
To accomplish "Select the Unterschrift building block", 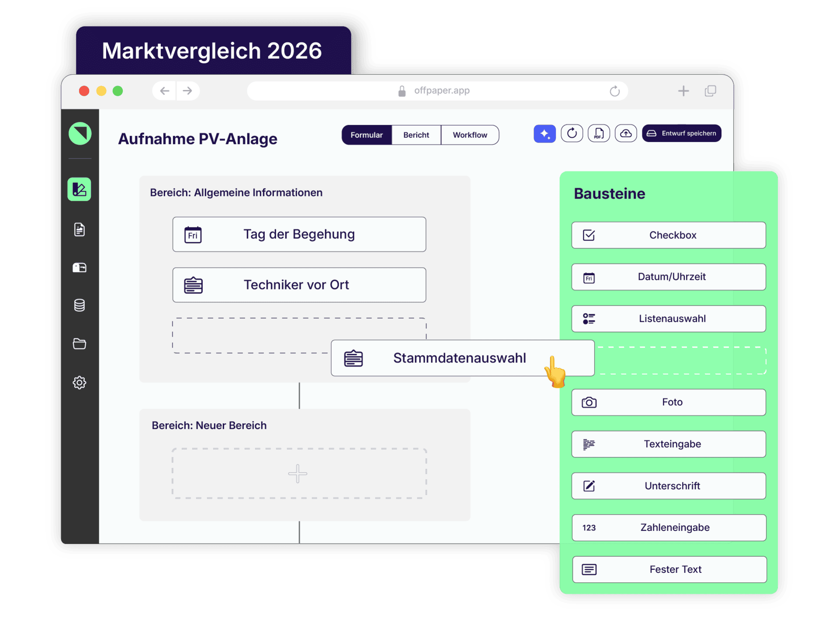I will point(668,486).
